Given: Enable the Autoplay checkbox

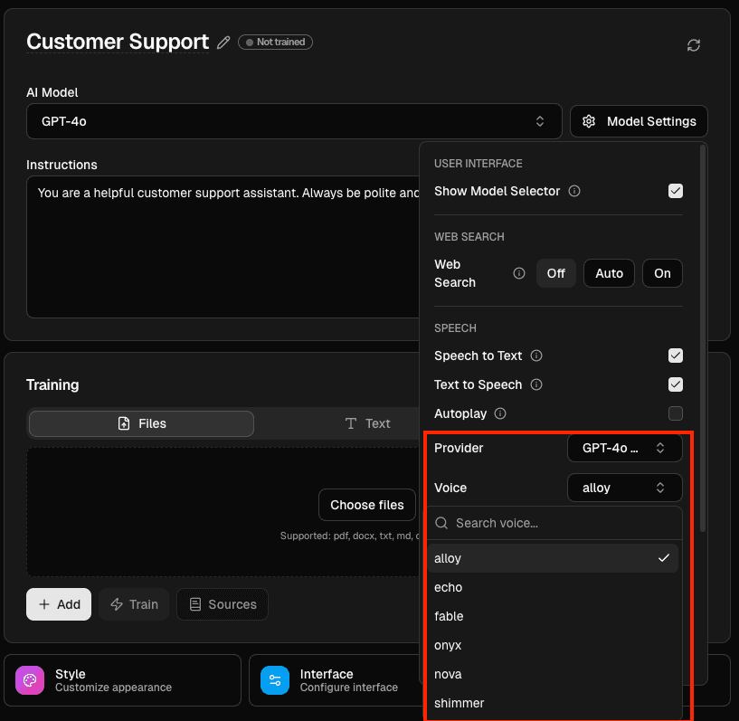Looking at the screenshot, I should pos(676,413).
